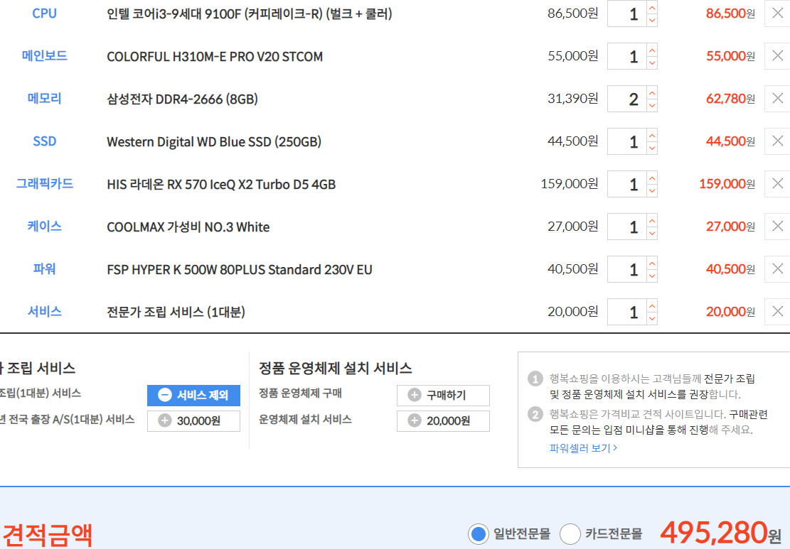The image size is (790, 549).
Task: Decrease SSD quantity with down arrow
Action: pyautogui.click(x=652, y=148)
